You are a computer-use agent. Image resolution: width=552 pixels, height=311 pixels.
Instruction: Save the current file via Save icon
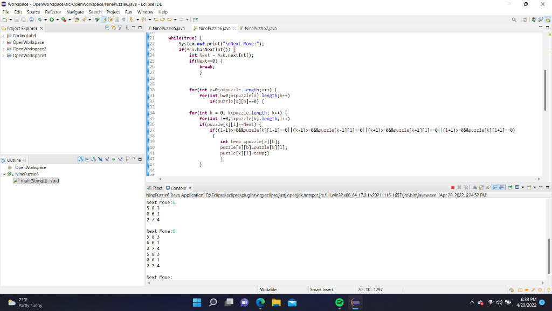pos(17,19)
